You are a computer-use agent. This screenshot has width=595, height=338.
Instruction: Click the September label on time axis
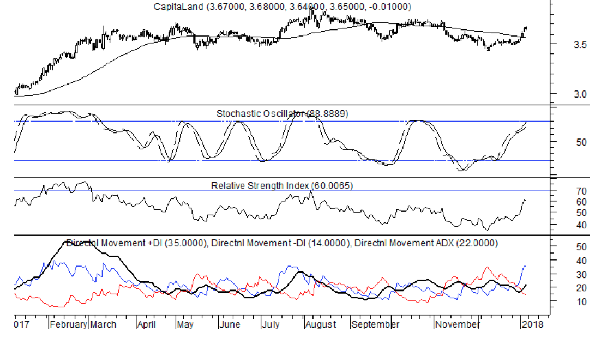point(375,325)
